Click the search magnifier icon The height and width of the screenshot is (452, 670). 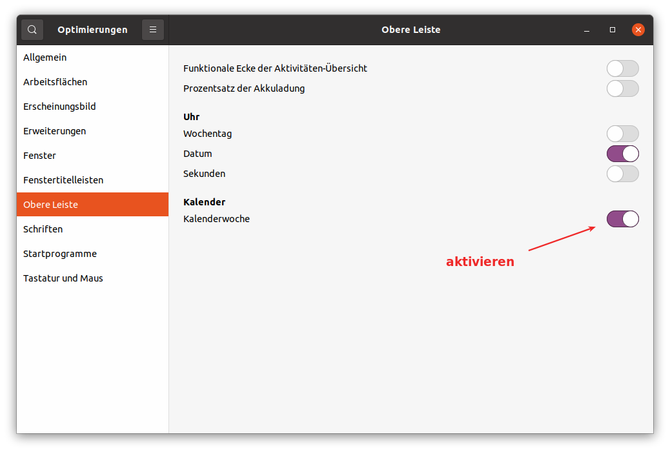pos(32,30)
